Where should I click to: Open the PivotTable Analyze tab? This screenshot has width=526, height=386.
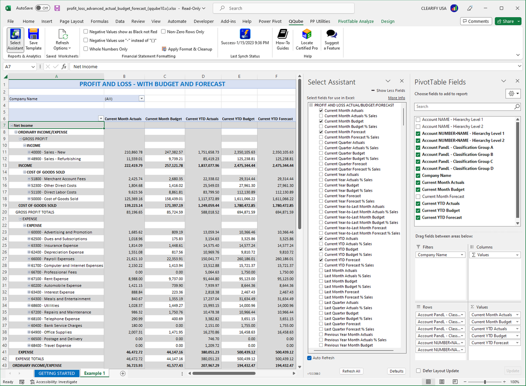(356, 21)
